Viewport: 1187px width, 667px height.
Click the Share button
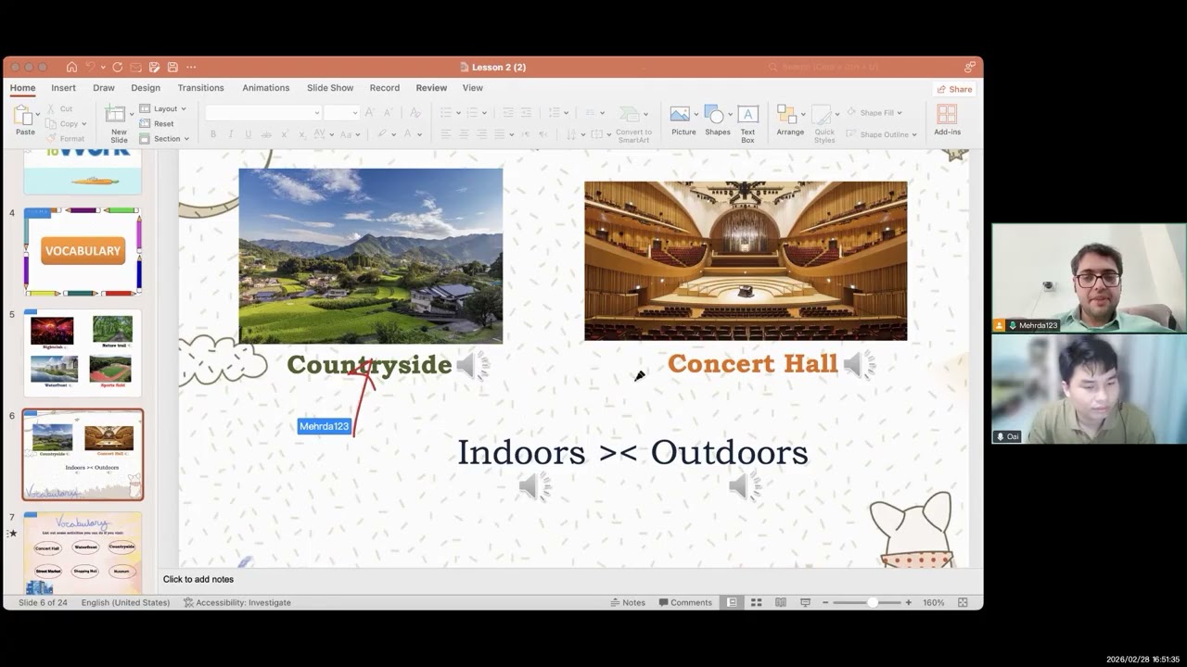coord(954,89)
